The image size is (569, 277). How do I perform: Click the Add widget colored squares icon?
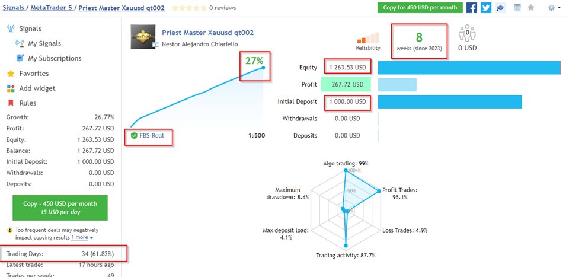tap(10, 88)
